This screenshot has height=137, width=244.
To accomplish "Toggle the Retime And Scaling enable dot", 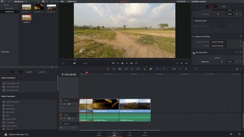I will (193, 37).
